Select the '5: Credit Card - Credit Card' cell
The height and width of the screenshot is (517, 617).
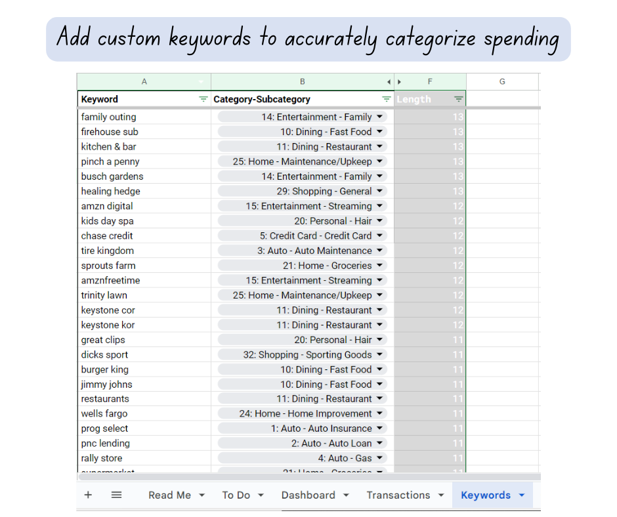pos(302,236)
